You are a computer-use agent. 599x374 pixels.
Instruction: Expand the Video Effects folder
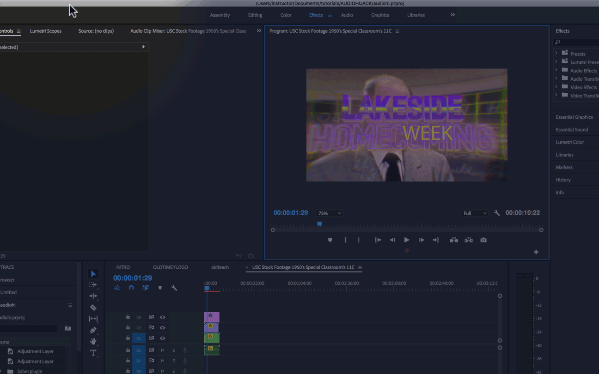coord(556,87)
